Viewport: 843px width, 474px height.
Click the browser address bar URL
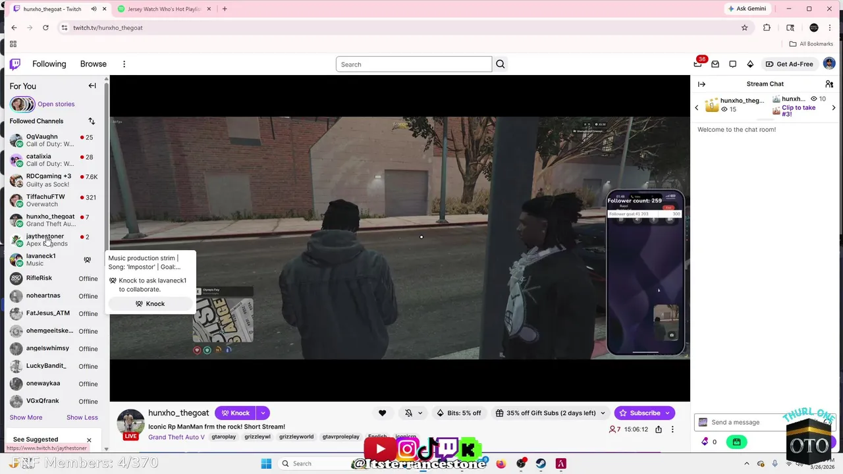click(108, 28)
